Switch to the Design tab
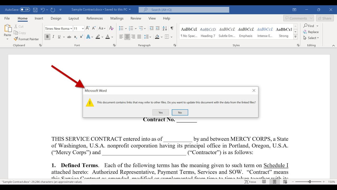The height and width of the screenshot is (190, 337). 56,18
